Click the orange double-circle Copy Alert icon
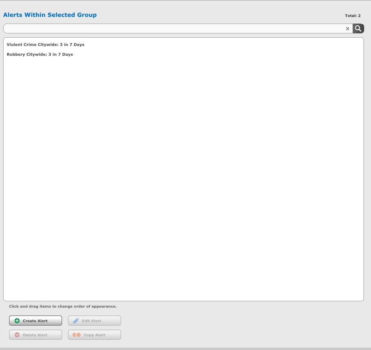The image size is (371, 350). tap(76, 335)
